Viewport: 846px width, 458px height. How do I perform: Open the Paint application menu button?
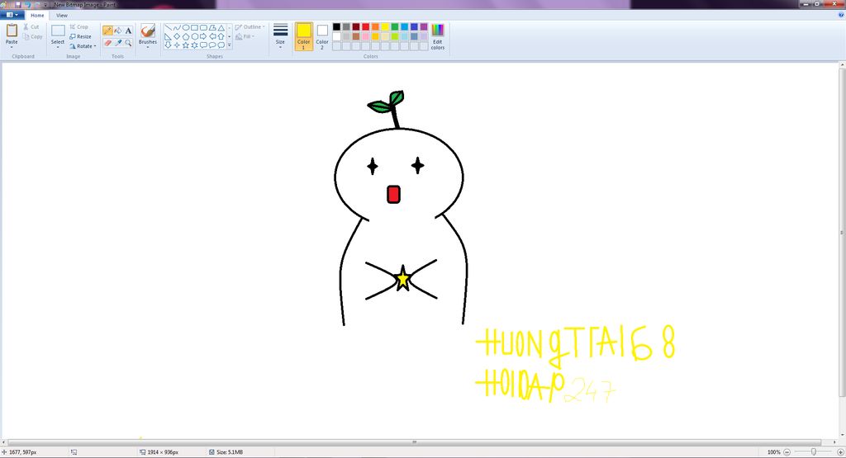[12, 15]
